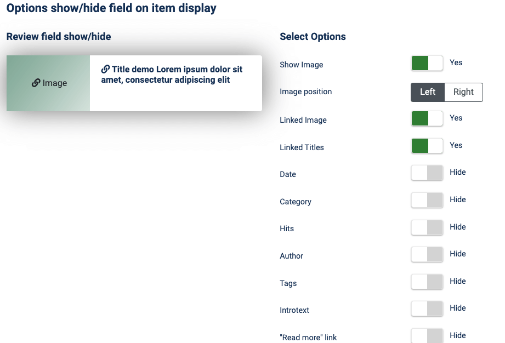The height and width of the screenshot is (343, 505).
Task: Click the white preview card area
Action: tap(176, 83)
